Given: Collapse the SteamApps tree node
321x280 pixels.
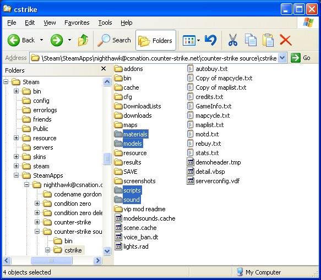Looking at the screenshot, I should tap(16, 175).
